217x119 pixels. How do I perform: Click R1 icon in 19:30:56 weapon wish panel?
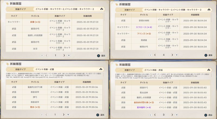tap(68, 115)
